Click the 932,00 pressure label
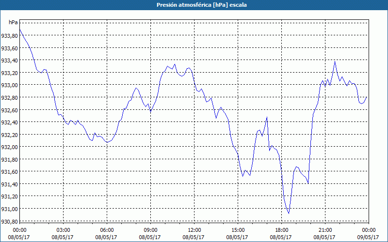The height and width of the screenshot is (242, 388). pos(9,147)
